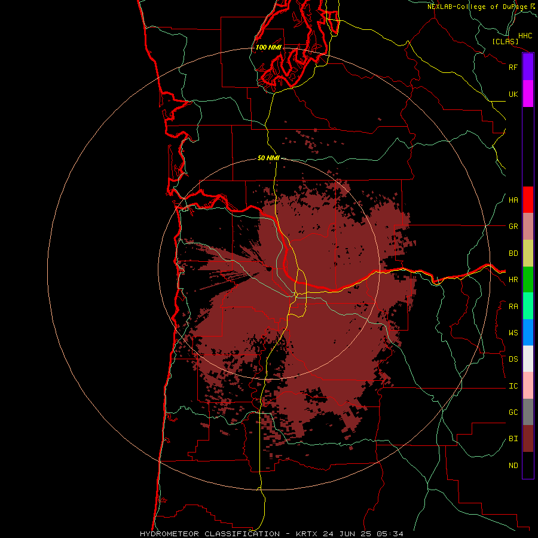The width and height of the screenshot is (538, 538).
Task: Click the GR legend label
Action: point(513,227)
